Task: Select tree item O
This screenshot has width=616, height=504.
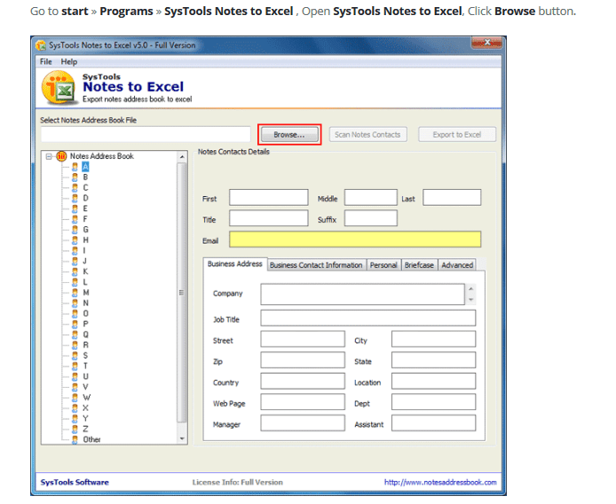Action: pos(85,313)
